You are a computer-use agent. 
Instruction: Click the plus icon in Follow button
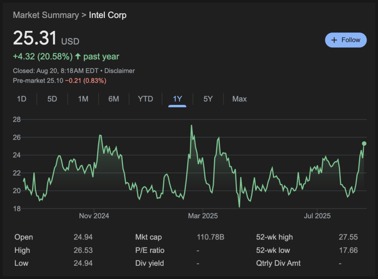334,40
